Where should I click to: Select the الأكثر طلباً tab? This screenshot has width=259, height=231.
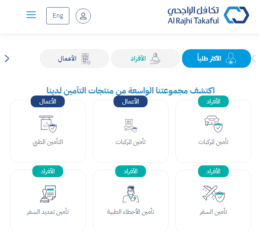point(217,58)
